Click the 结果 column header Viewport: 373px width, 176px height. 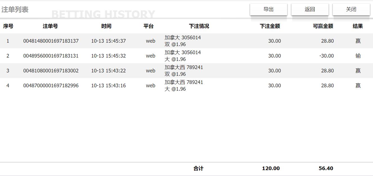[x=358, y=26]
